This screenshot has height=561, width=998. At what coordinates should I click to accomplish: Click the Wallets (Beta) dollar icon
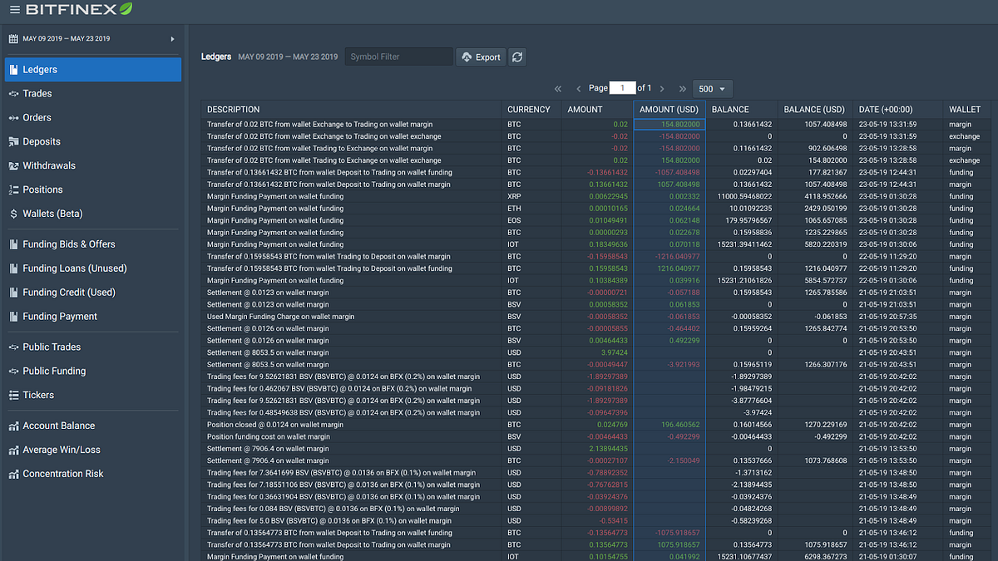pyautogui.click(x=12, y=214)
